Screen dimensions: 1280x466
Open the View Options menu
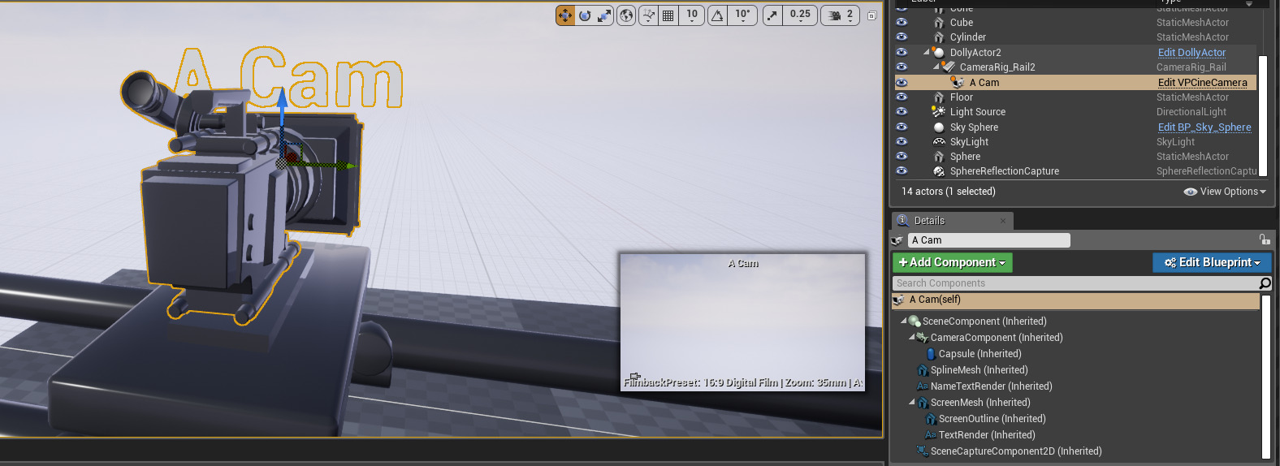coord(1225,192)
